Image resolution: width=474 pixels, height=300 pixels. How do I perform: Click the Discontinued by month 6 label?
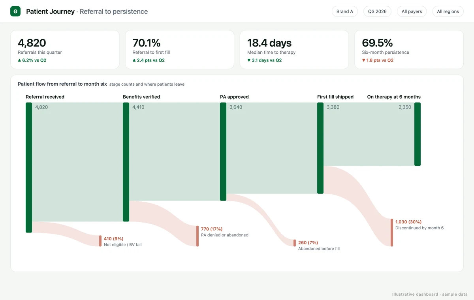(419, 228)
